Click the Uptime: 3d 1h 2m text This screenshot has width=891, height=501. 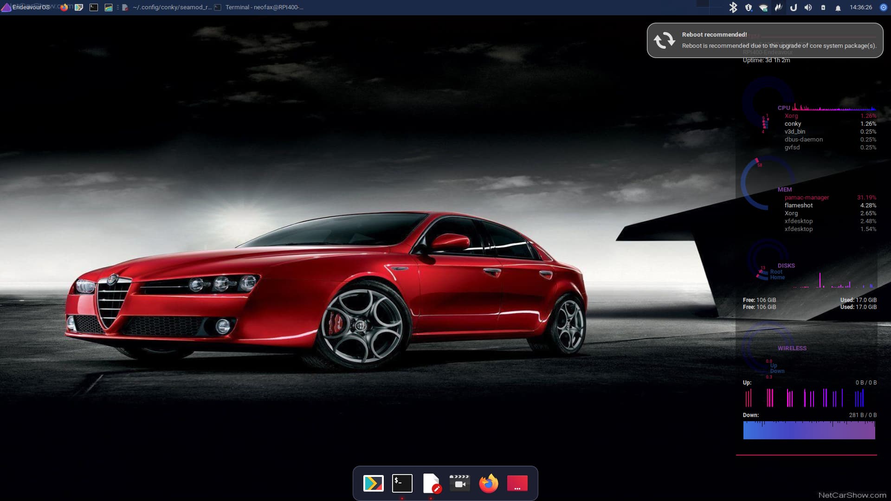point(766,60)
